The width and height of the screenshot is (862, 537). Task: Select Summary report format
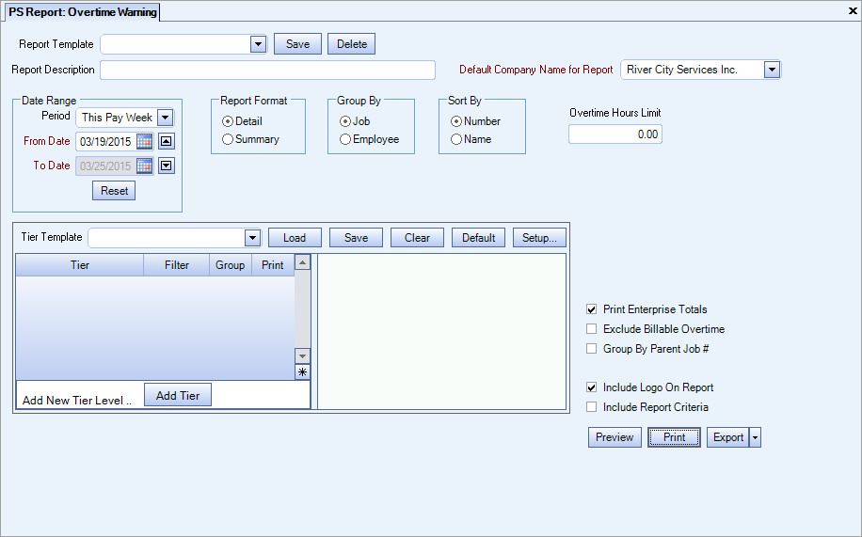(x=228, y=139)
